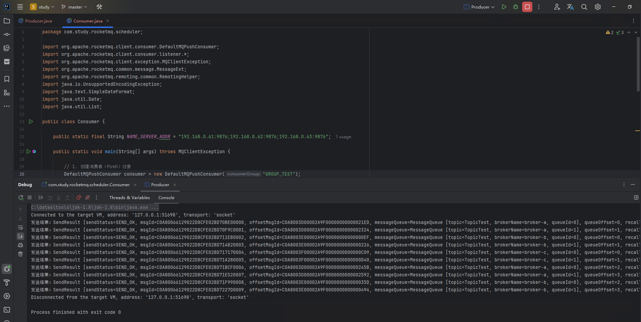
Task: Close the Consumer.java editor tab
Action: [x=108, y=21]
